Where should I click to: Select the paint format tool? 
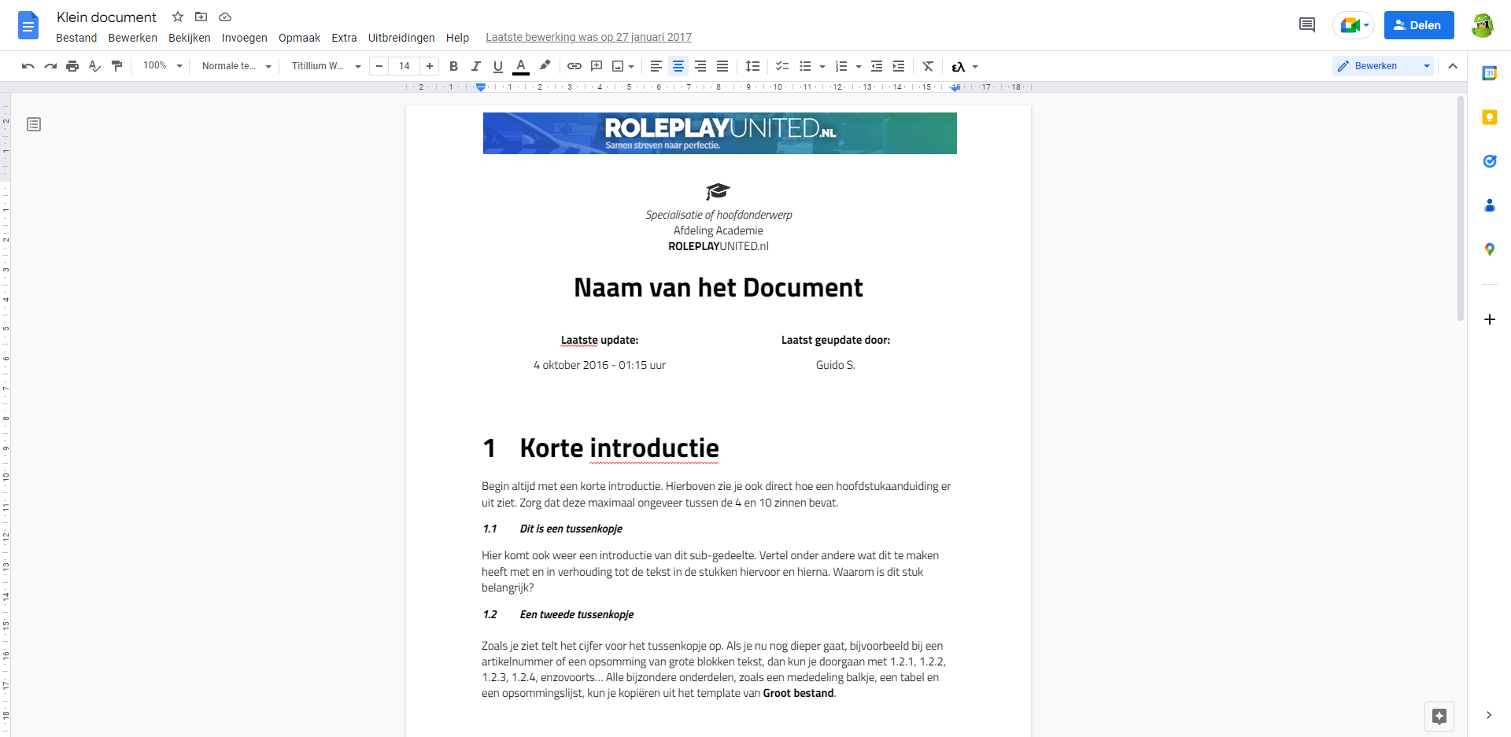(x=116, y=66)
